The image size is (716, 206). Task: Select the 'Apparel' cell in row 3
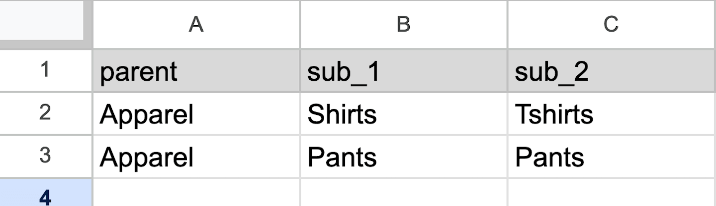click(196, 156)
